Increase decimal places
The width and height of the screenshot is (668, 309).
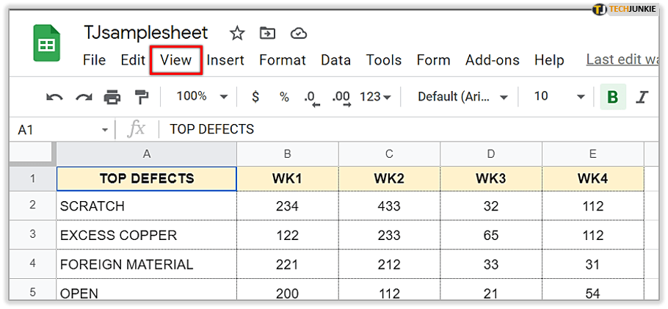point(341,97)
